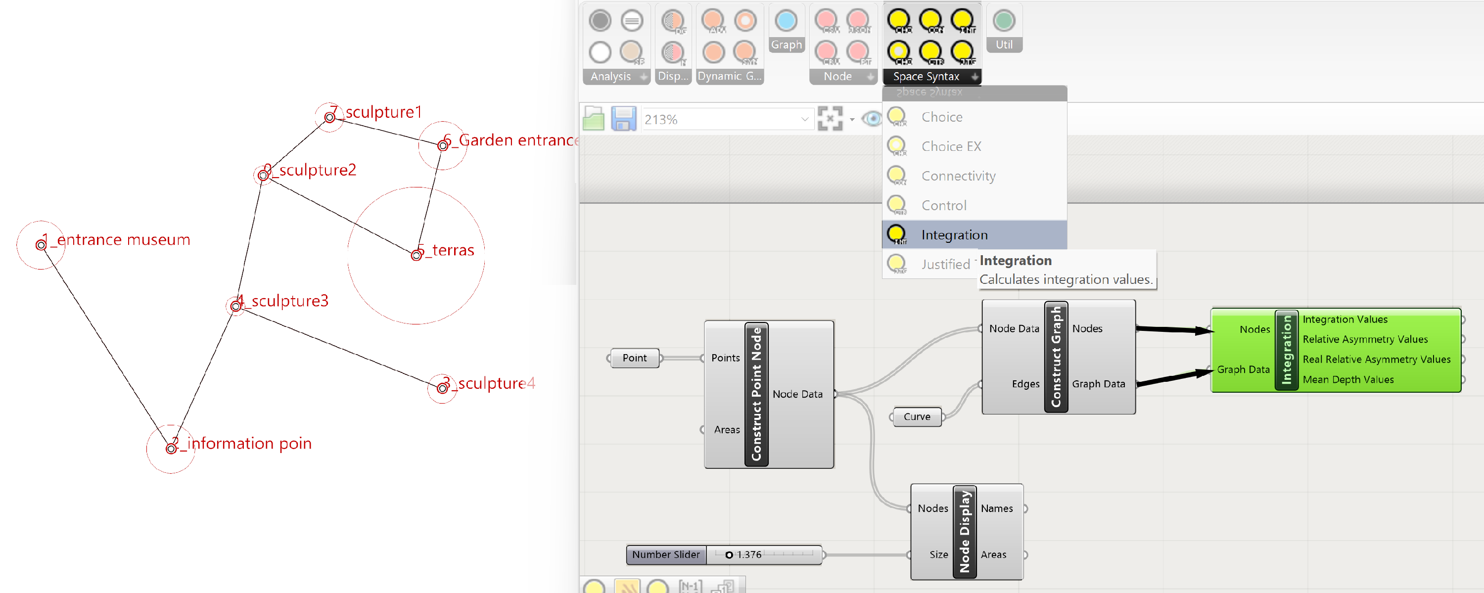Open the 213% zoom level dropdown
The image size is (1484, 593).
point(805,120)
